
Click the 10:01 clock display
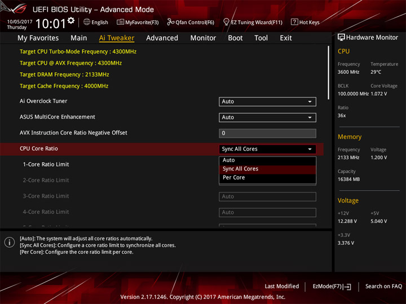[x=51, y=24]
